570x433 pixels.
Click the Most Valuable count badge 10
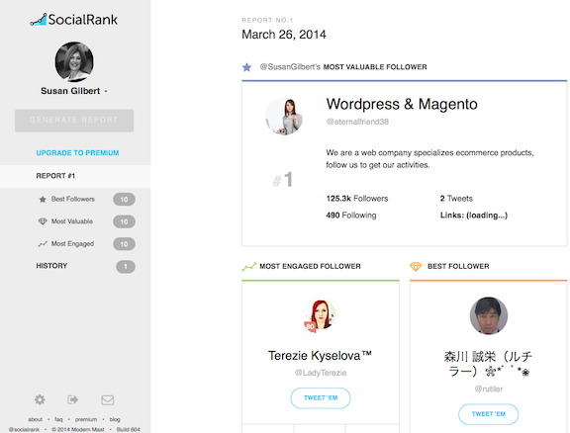tap(124, 221)
